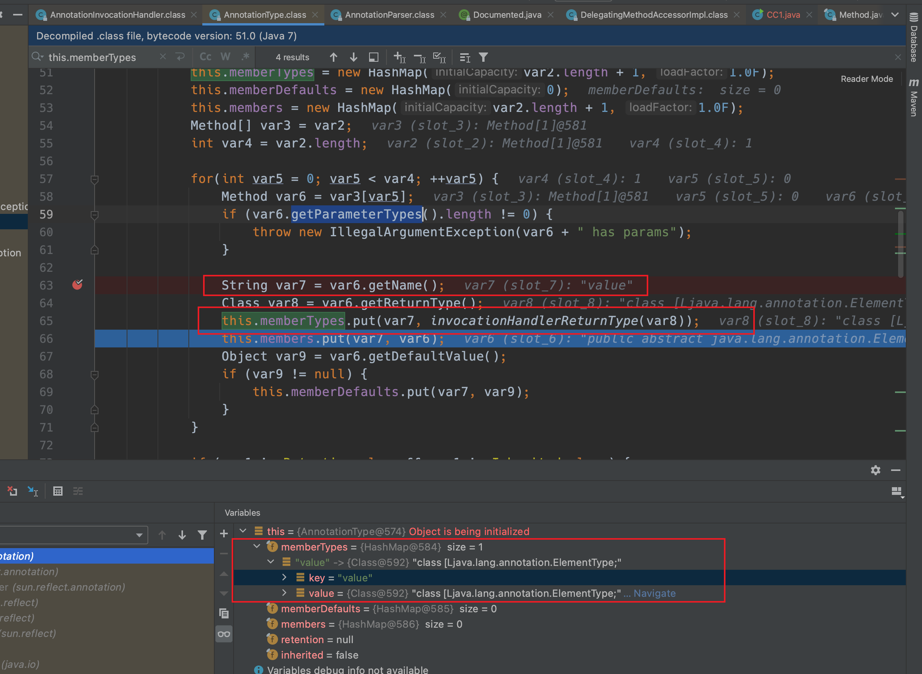Toggle whole words W option
The height and width of the screenshot is (674, 922).
pyautogui.click(x=225, y=57)
